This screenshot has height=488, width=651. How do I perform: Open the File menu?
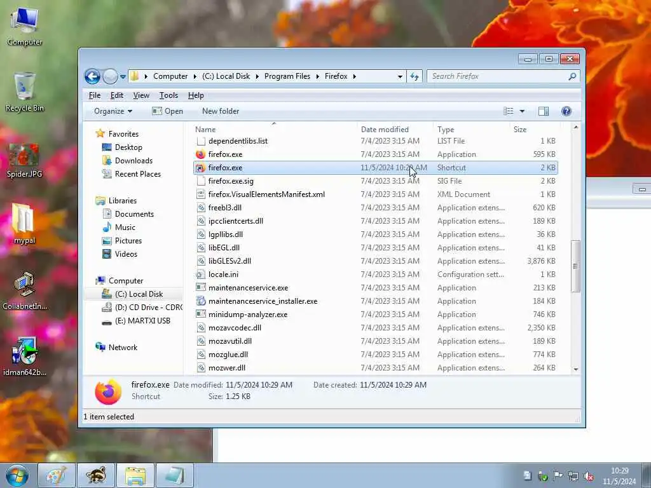[x=95, y=95]
